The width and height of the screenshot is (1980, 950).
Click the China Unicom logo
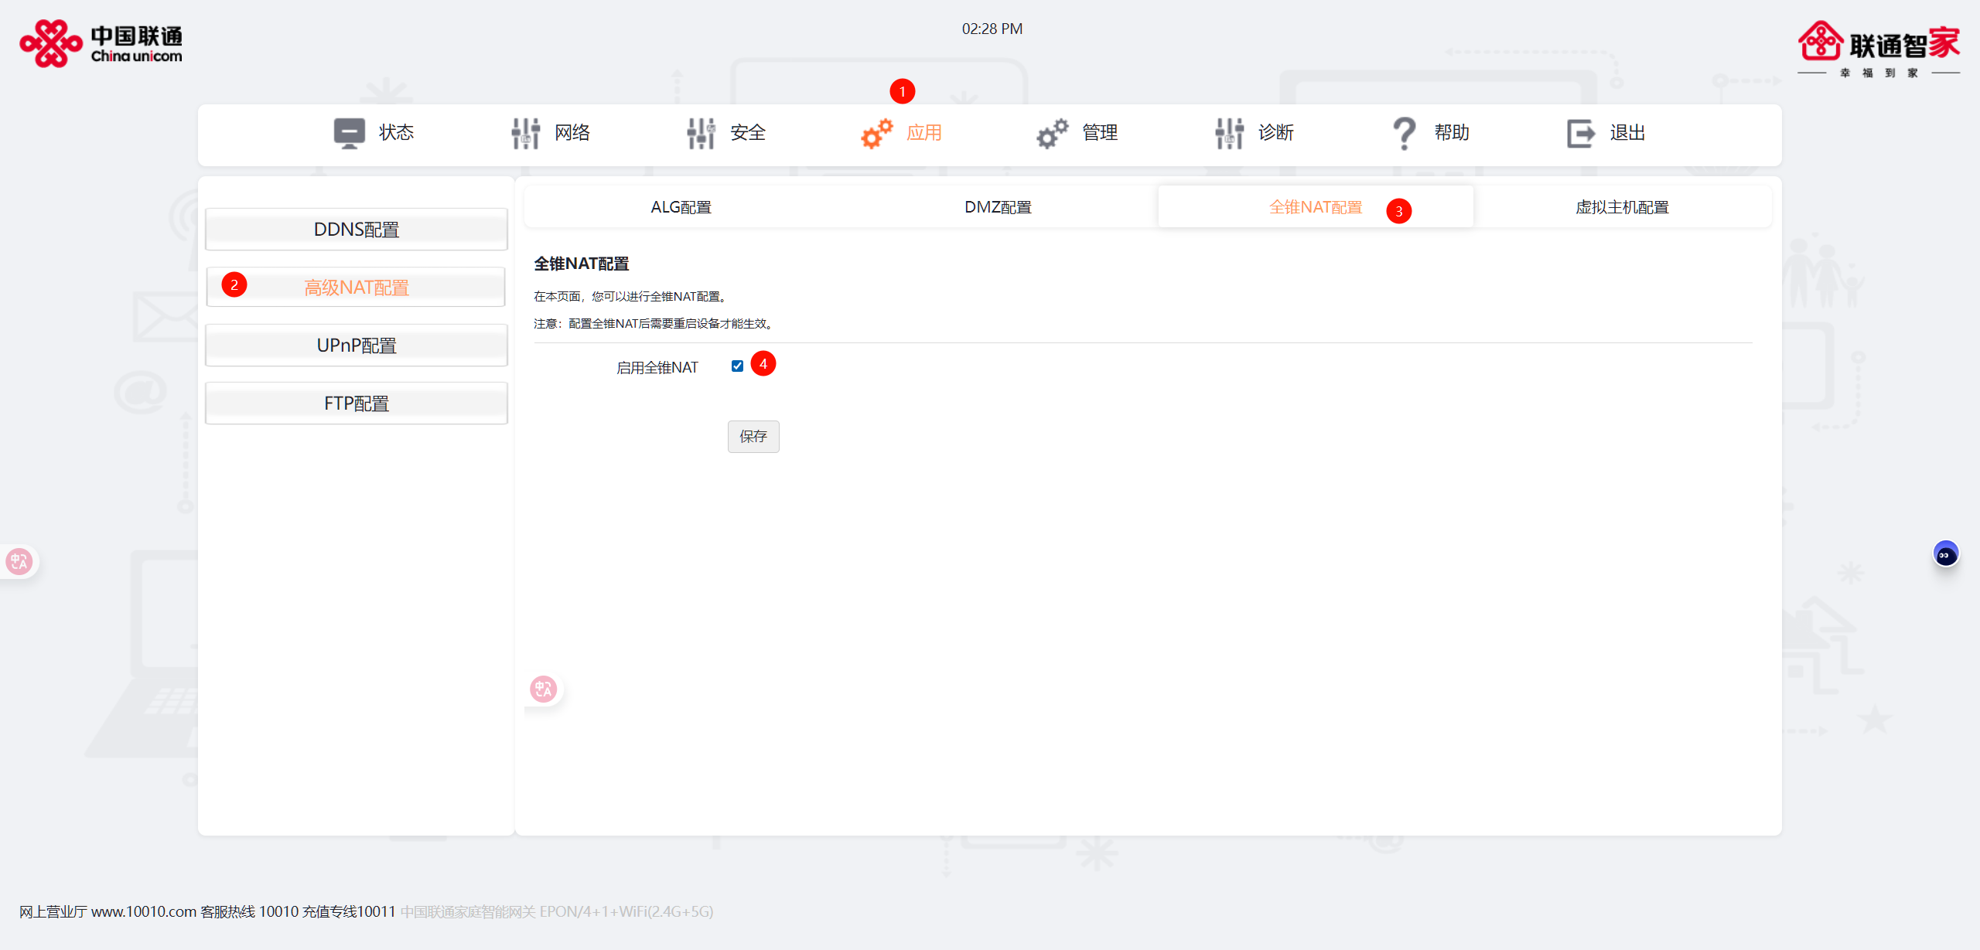click(x=101, y=44)
